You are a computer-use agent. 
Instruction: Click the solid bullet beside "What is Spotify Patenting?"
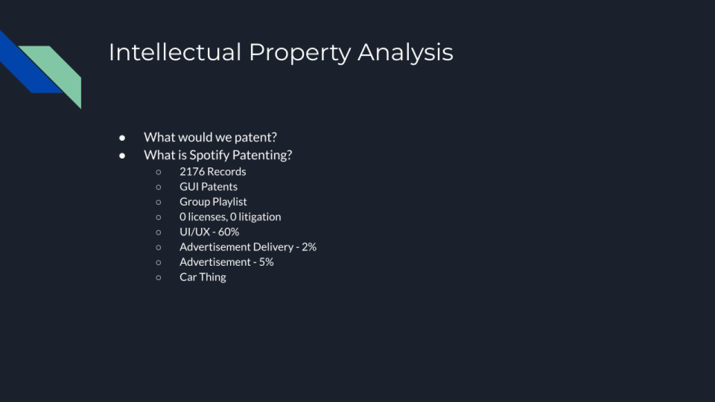click(122, 156)
